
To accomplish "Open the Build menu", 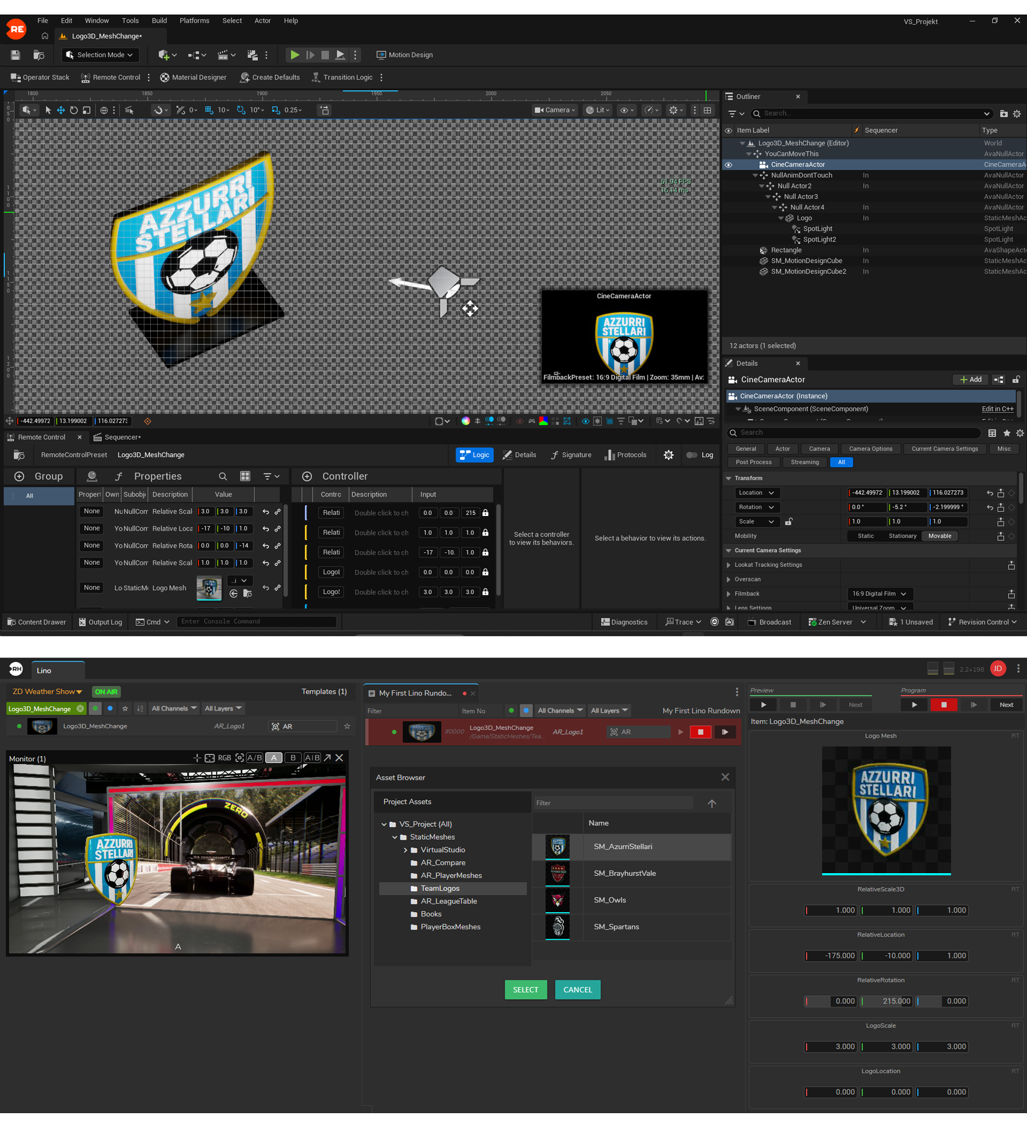I will (159, 21).
